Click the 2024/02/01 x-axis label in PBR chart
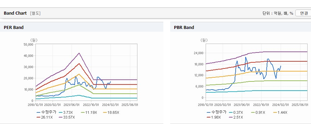 click(281, 104)
